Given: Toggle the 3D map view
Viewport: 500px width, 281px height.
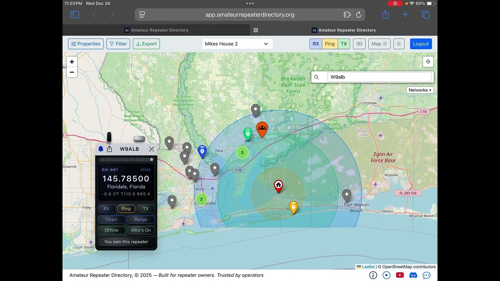Looking at the screenshot, I should 359,44.
